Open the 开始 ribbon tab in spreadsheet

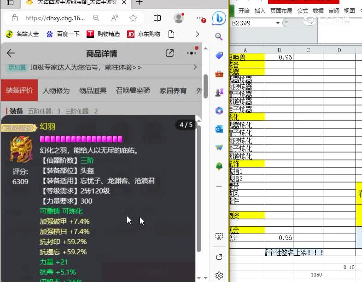click(244, 11)
